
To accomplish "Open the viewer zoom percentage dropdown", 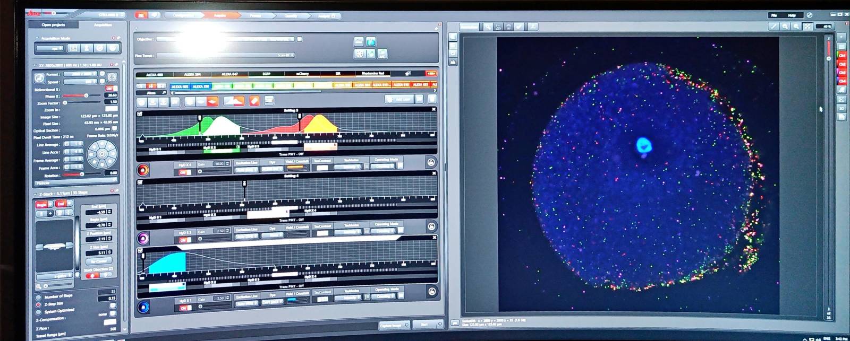I will (825, 26).
